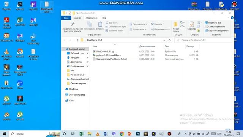Open Google Chrome on taskbar
The width and height of the screenshot is (243, 137).
(122, 134)
